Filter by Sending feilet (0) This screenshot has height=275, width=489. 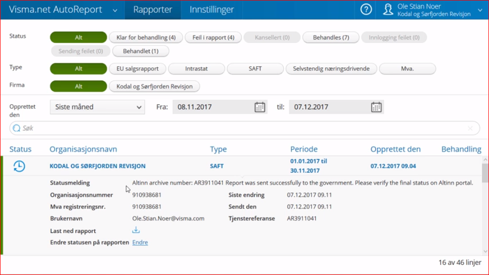(81, 51)
